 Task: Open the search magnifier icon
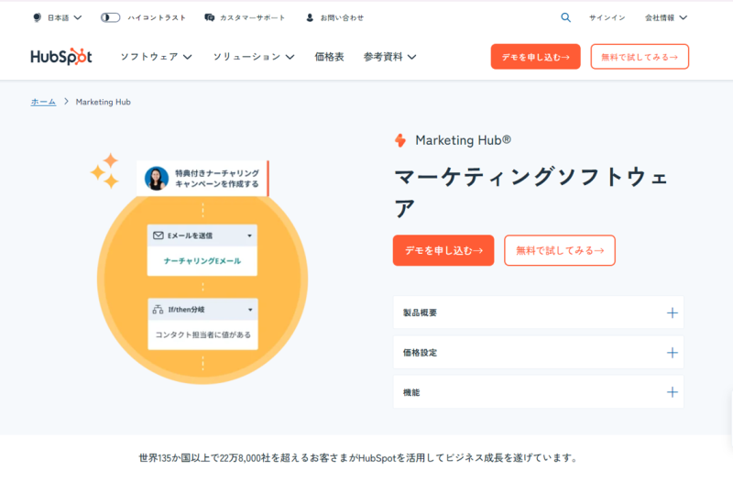click(565, 17)
